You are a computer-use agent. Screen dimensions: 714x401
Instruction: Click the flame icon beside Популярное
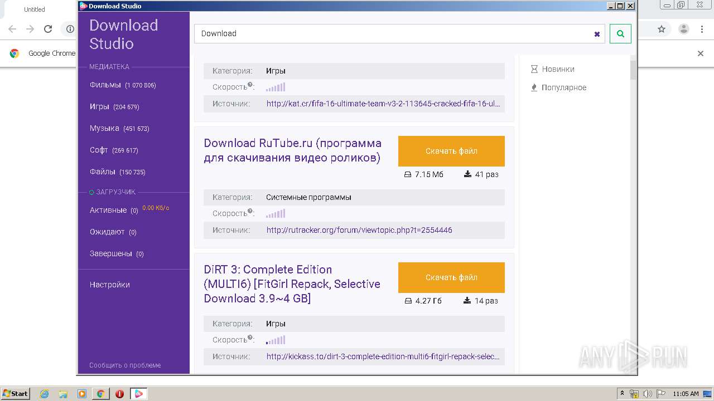[x=534, y=87]
